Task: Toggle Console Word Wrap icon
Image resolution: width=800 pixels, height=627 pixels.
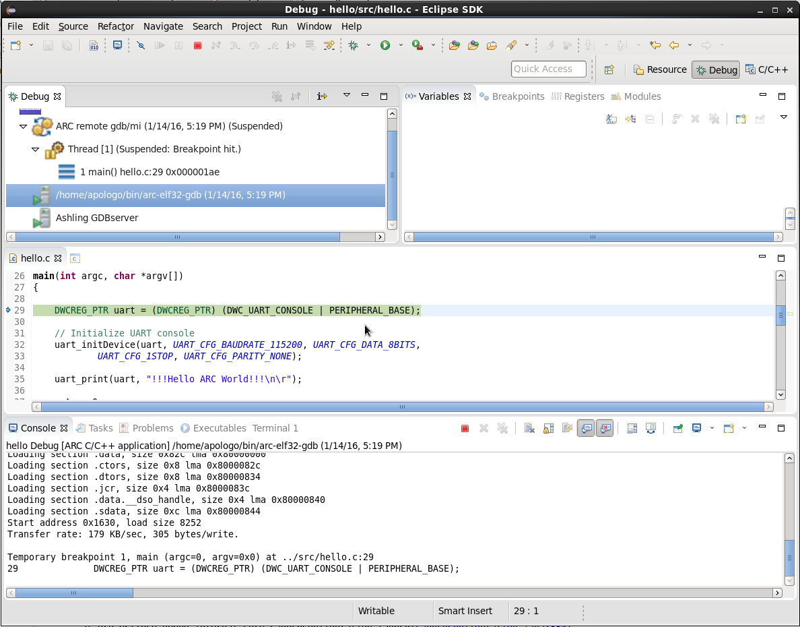Action: pos(568,428)
